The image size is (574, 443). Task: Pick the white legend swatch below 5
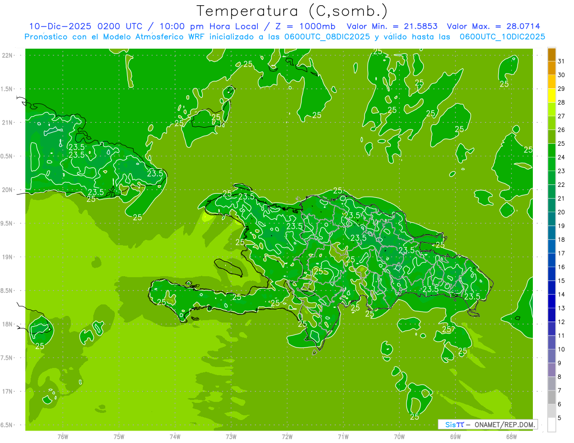tap(552, 425)
